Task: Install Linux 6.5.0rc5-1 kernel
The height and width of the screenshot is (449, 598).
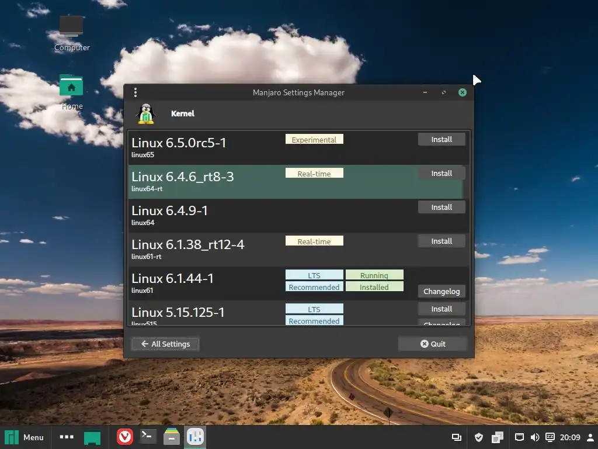Action: 441,139
